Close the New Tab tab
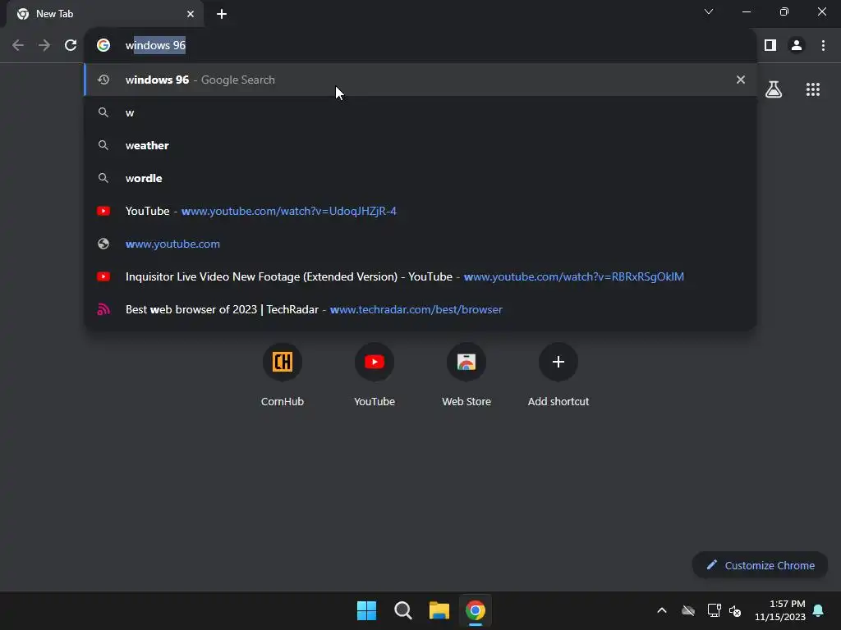This screenshot has height=630, width=841. (191, 14)
